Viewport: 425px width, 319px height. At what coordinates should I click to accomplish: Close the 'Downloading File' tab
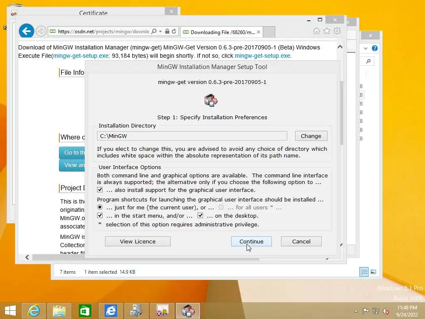point(259,32)
